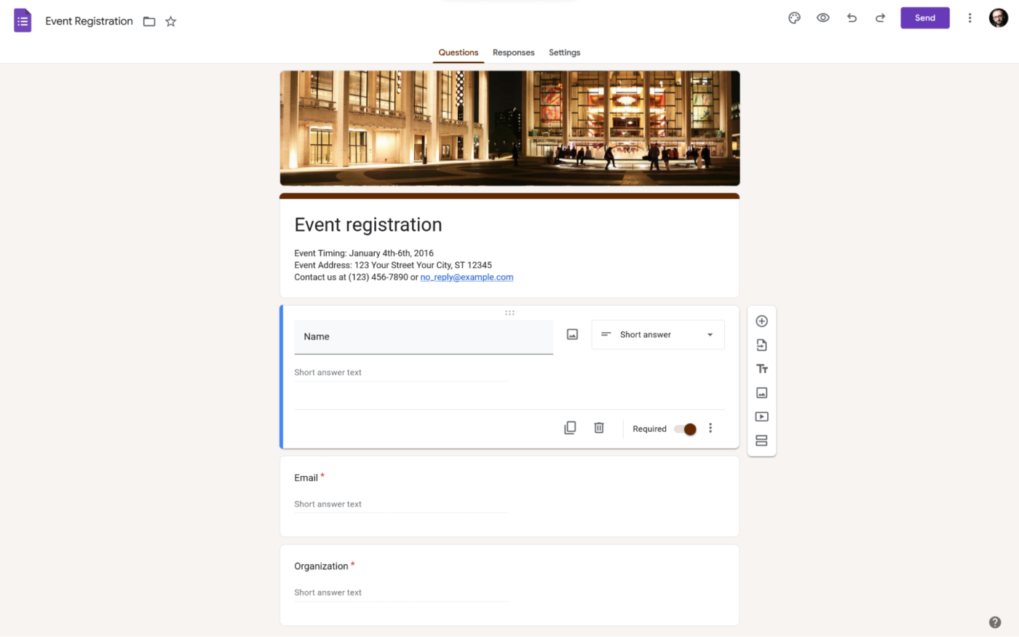This screenshot has width=1019, height=637.
Task: Add a new question using plus icon
Action: 761,321
